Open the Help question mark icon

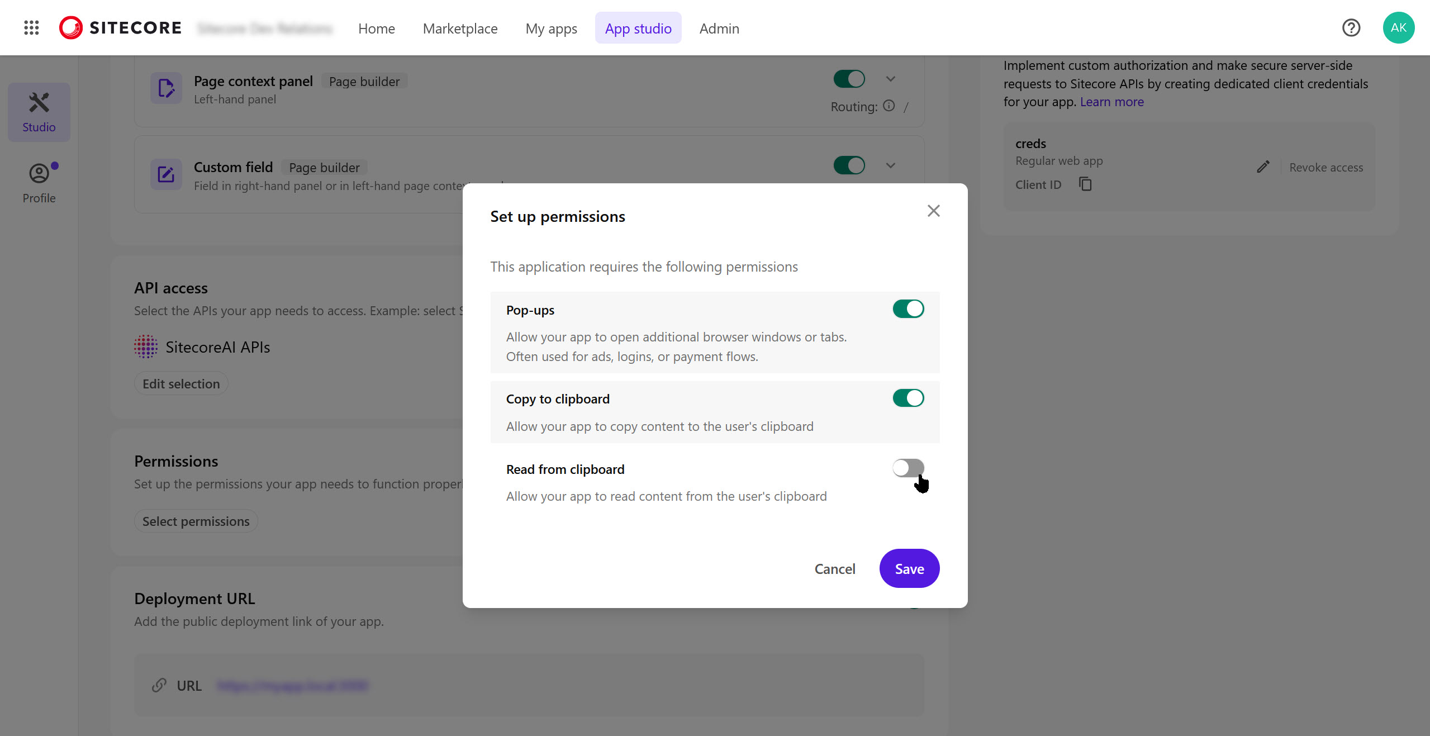click(1351, 27)
